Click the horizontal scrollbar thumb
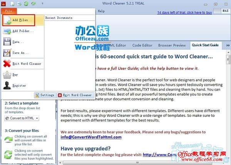 click(x=137, y=163)
